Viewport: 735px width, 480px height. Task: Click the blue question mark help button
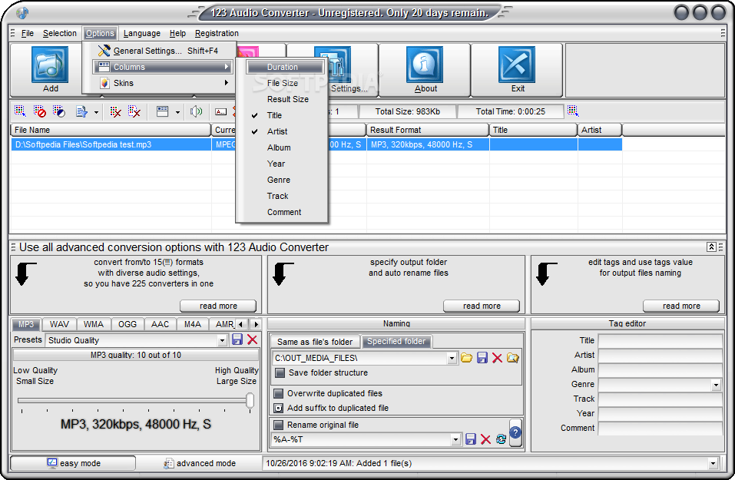click(515, 432)
